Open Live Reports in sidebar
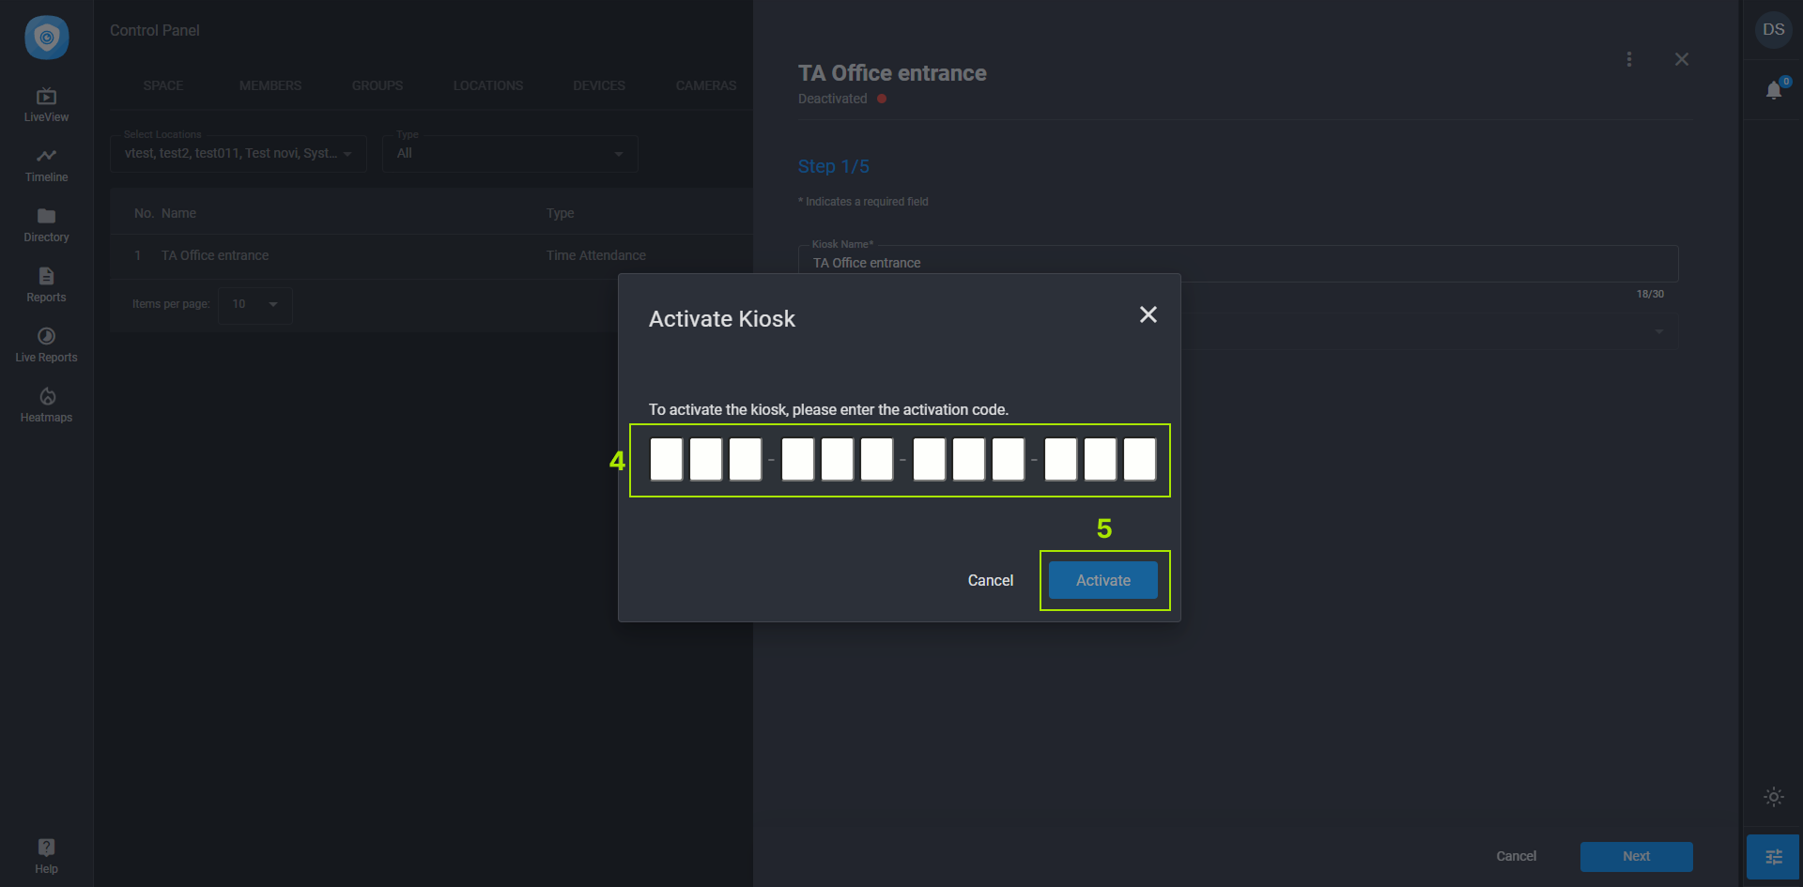Image resolution: width=1803 pixels, height=887 pixels. point(46,344)
